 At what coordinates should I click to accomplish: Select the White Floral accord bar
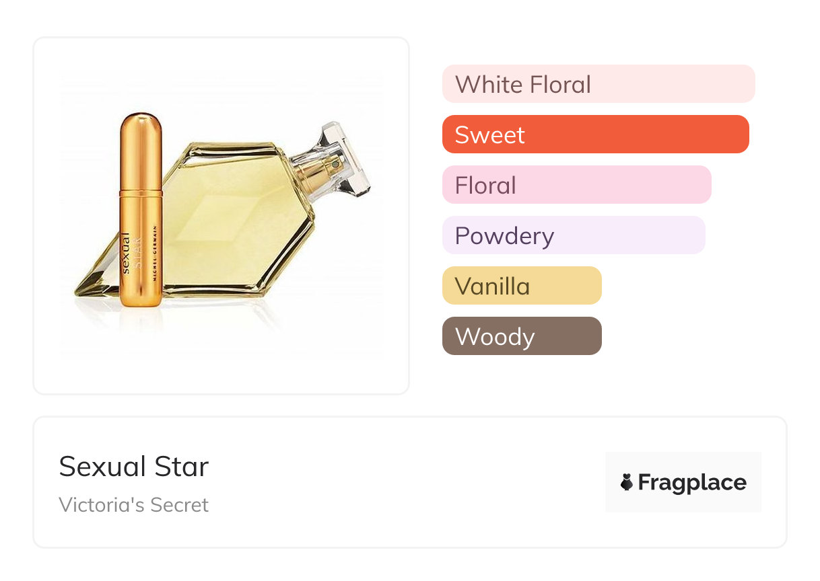pos(598,84)
